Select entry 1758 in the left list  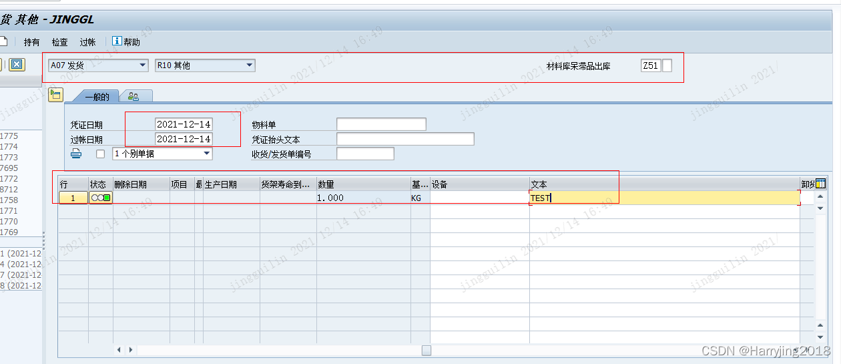click(x=9, y=200)
